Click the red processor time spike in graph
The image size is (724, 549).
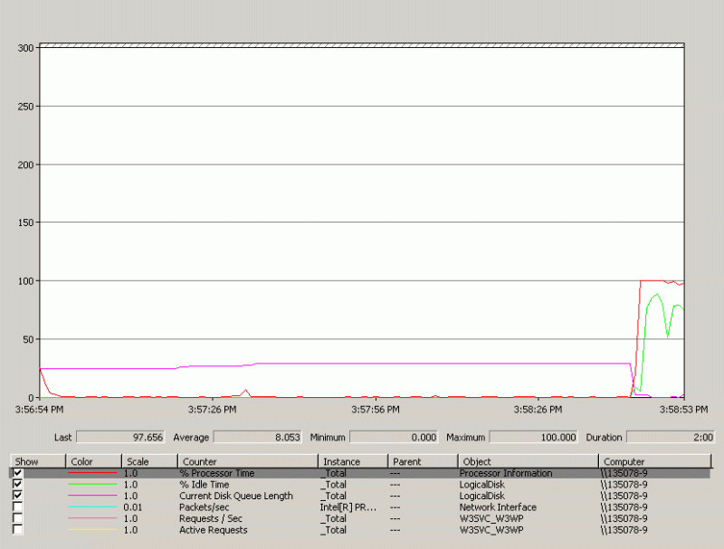coord(652,280)
